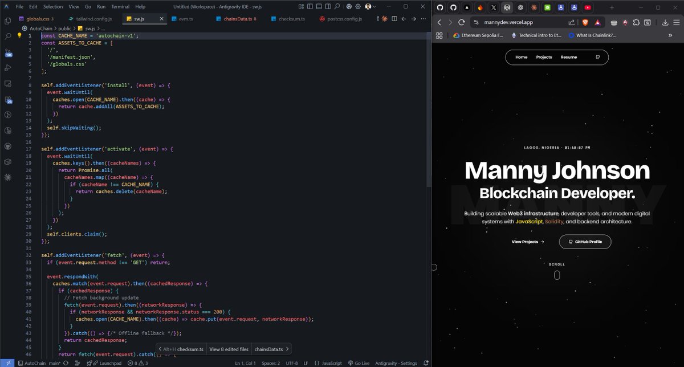The image size is (684, 367).
Task: Go back using the editor's left arrow
Action: [x=404, y=19]
